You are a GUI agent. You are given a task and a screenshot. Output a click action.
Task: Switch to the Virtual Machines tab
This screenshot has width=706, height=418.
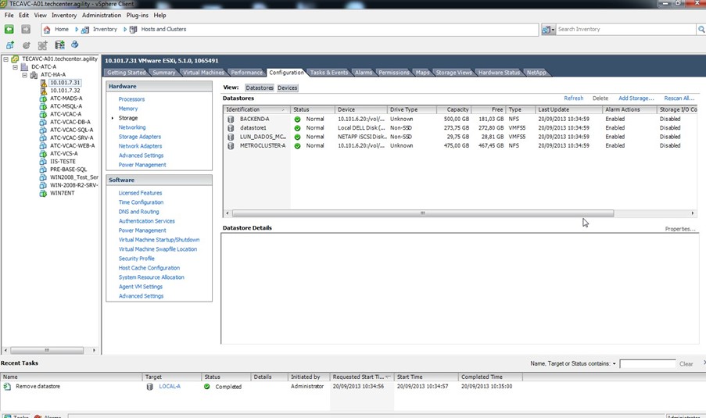pos(202,73)
